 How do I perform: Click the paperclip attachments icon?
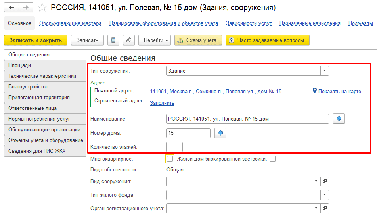[x=129, y=40]
